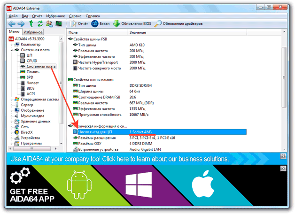This screenshot has width=295, height=214.
Task: Close the business solutions banner
Action: point(283,156)
